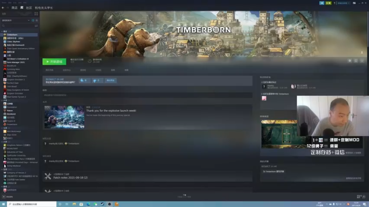
Task: Collapse the month group above Mini Motorways
Action: tap(2, 128)
